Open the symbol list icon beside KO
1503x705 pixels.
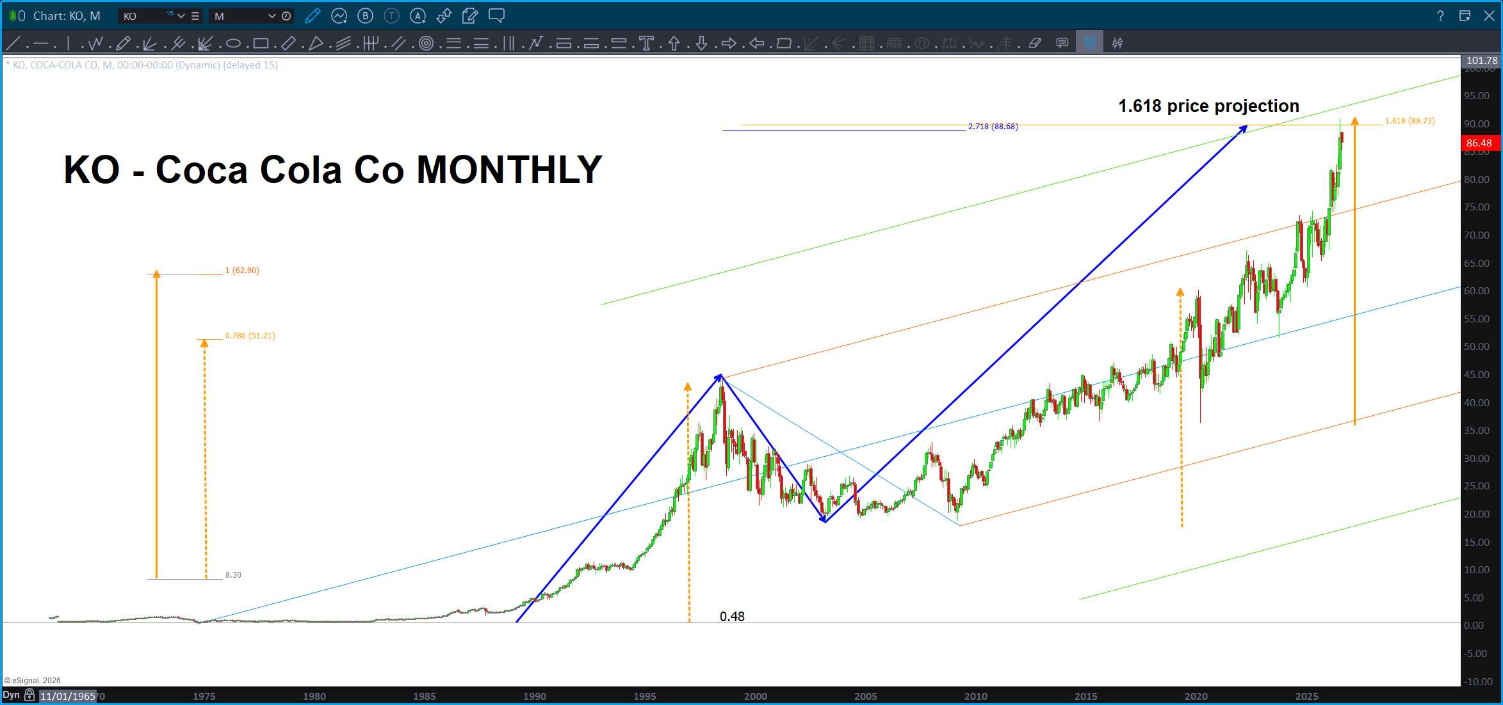[x=195, y=16]
